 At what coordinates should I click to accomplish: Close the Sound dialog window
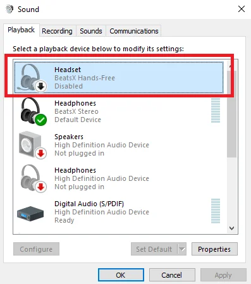[242, 9]
